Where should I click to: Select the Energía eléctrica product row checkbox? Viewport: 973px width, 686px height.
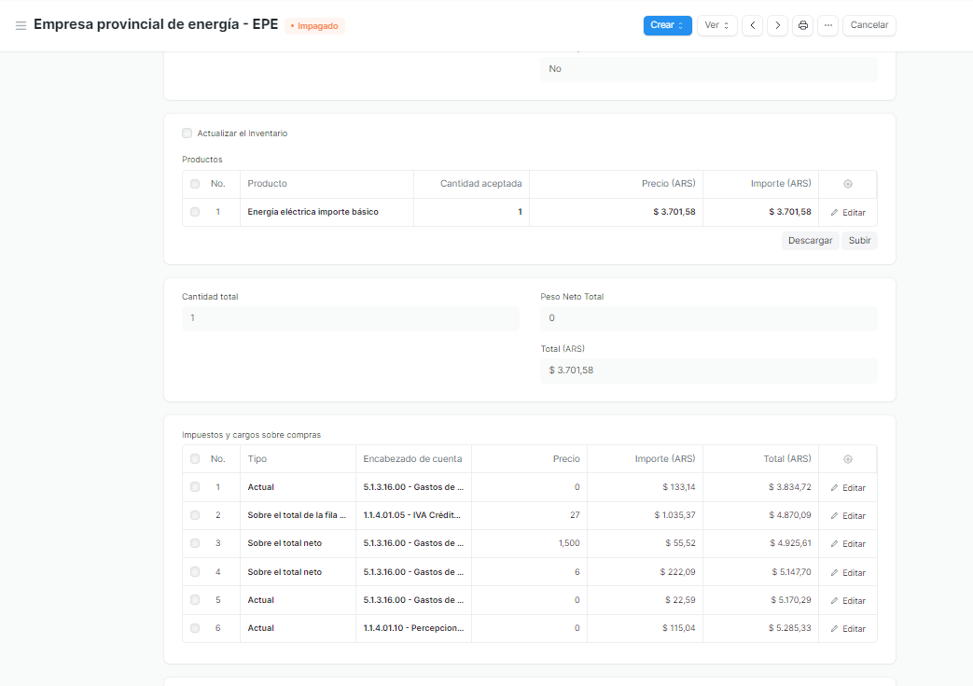click(195, 212)
